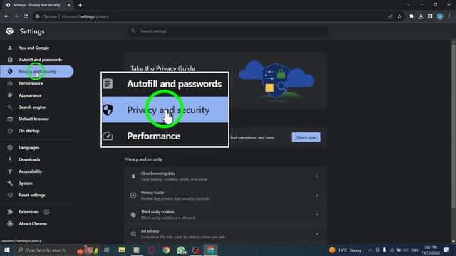Open the Privacy Guide row
This screenshot has width=456, height=256.
[225, 196]
